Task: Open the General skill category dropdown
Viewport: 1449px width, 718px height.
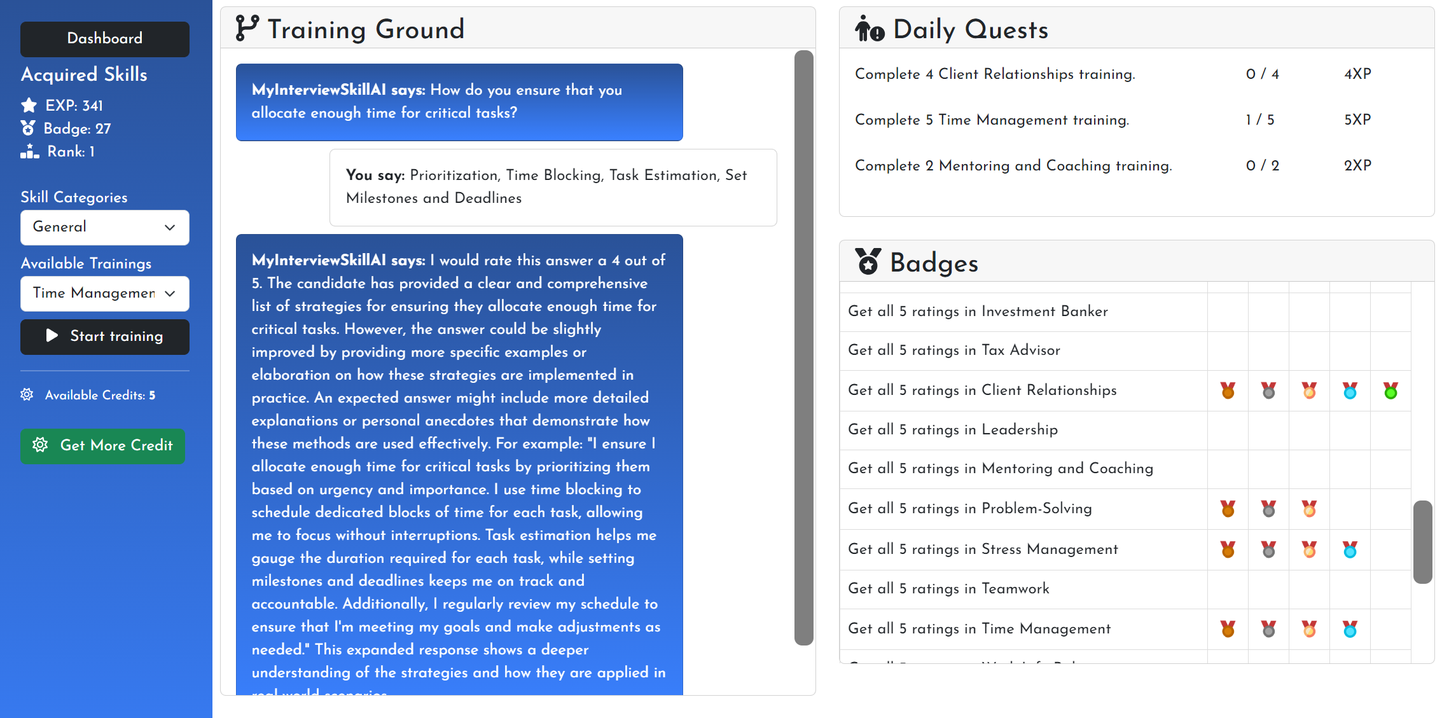Action: (105, 227)
